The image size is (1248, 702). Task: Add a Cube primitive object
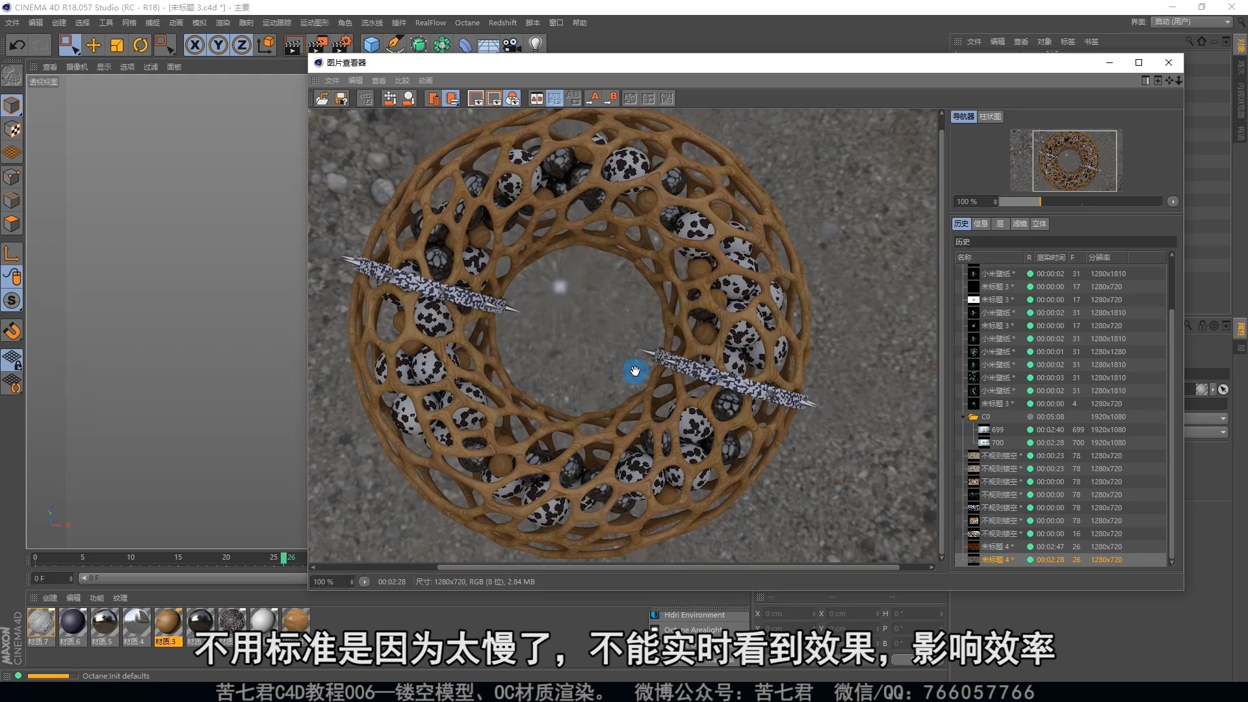(371, 45)
